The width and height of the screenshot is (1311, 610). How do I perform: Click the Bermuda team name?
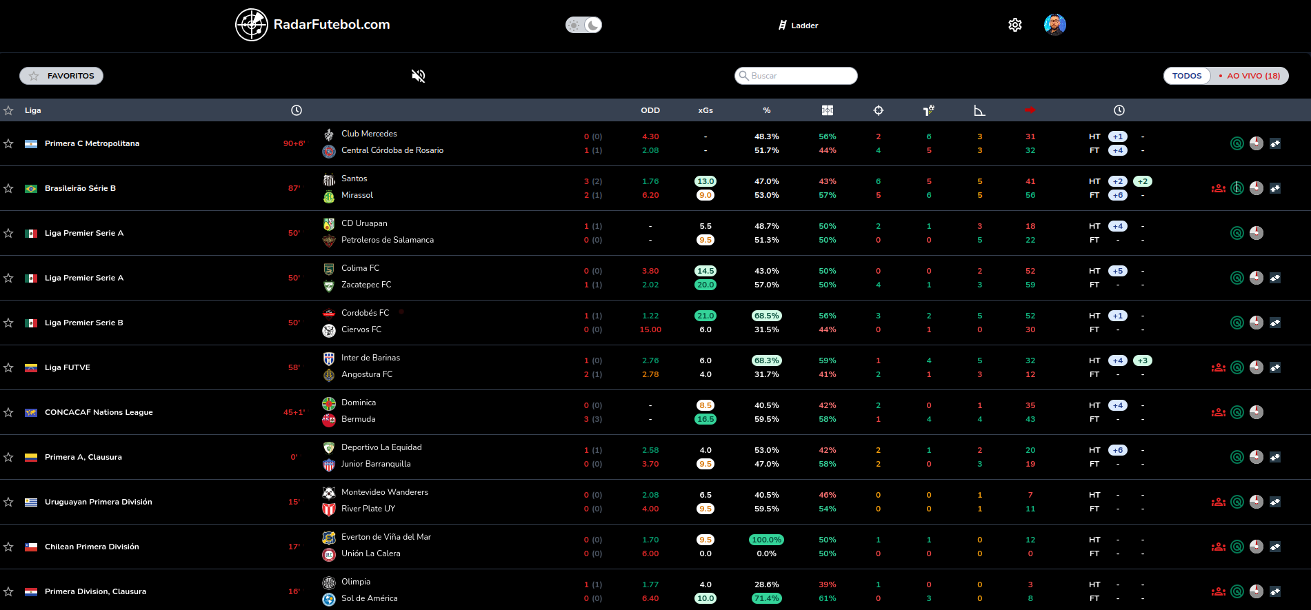pos(359,419)
